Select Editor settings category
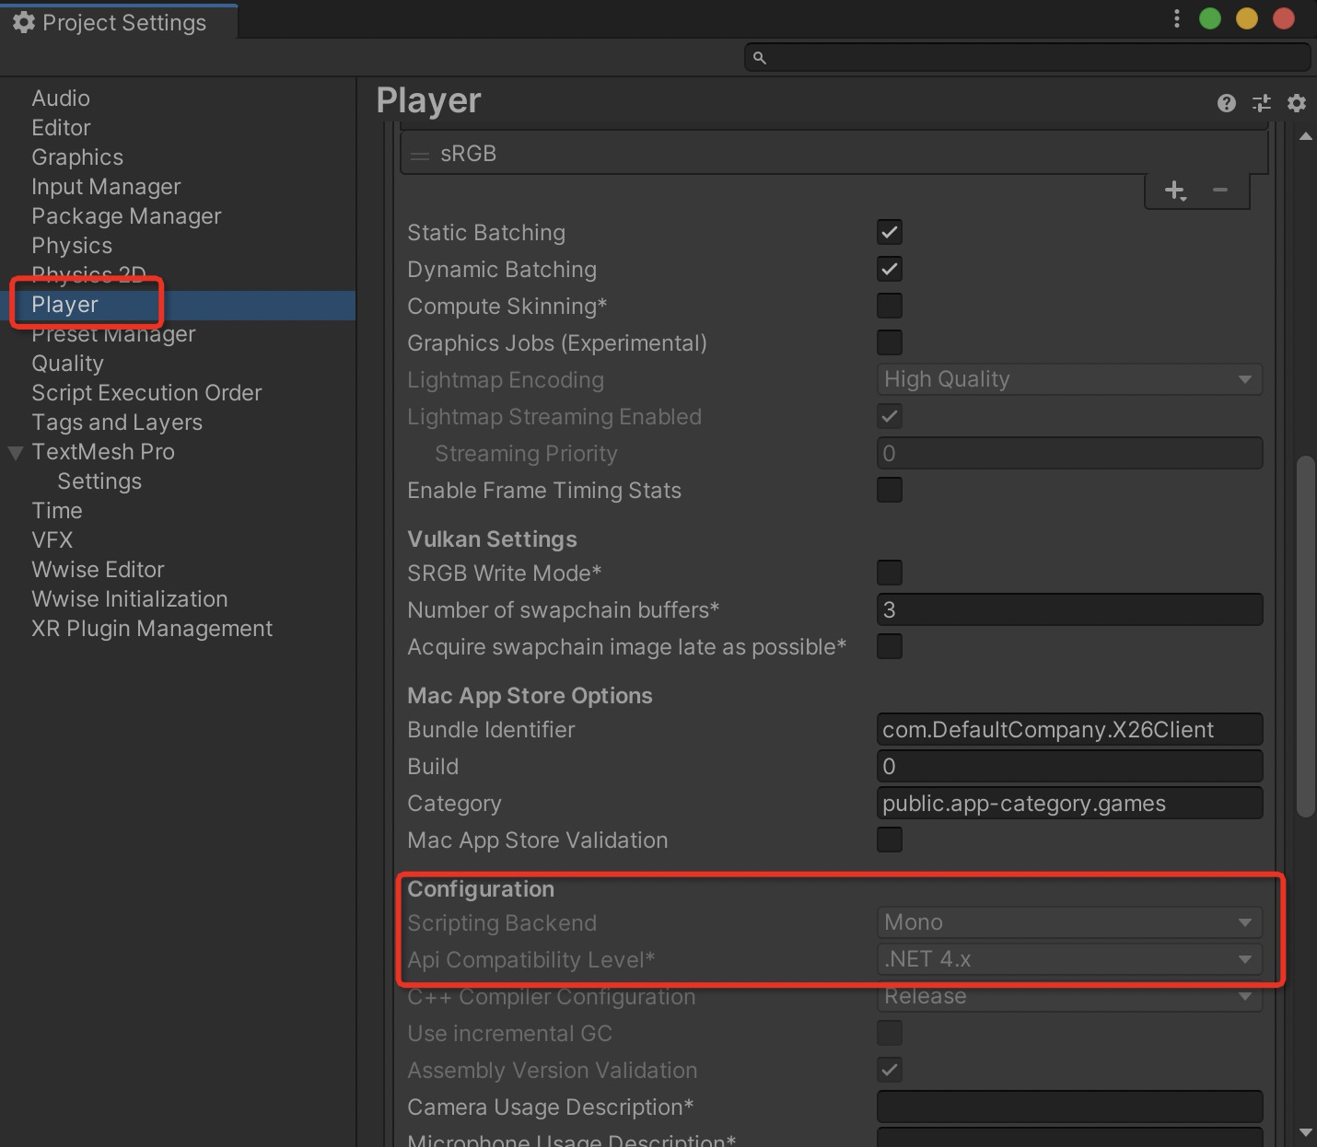 pos(61,128)
